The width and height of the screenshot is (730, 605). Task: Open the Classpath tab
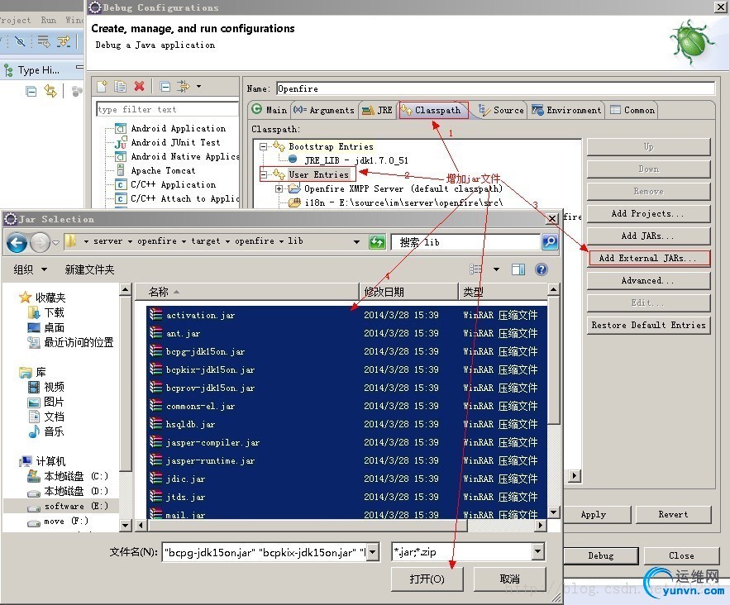coord(433,110)
